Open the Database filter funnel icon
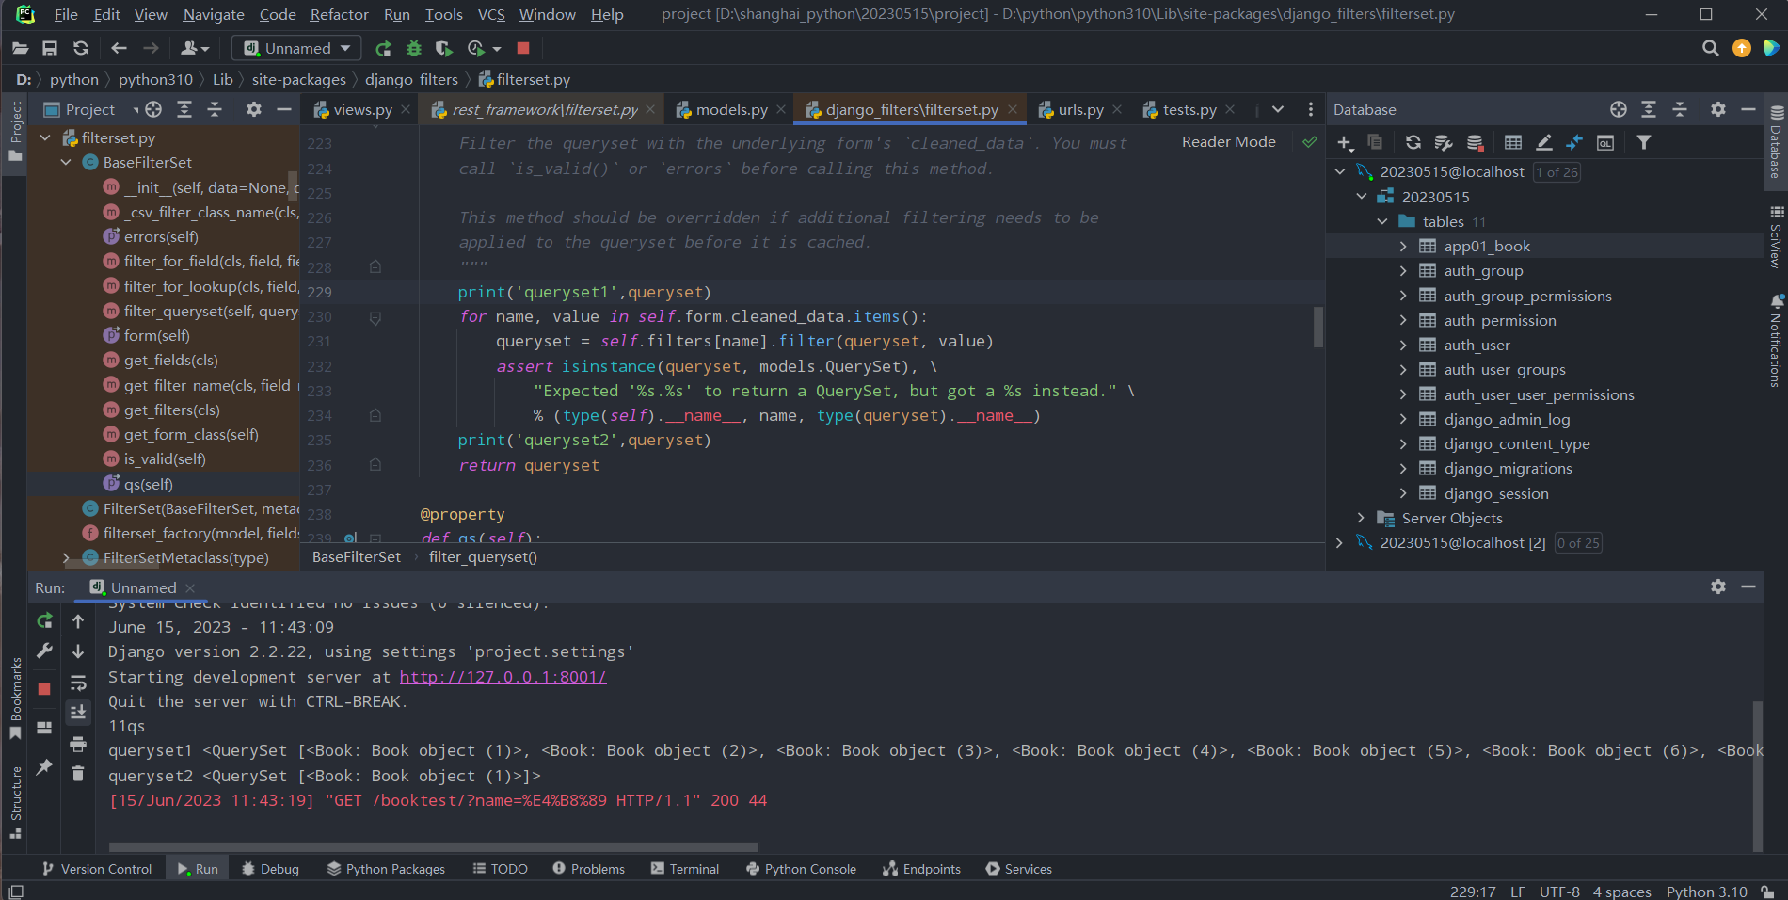Screen dimensions: 1788x900 (1644, 142)
